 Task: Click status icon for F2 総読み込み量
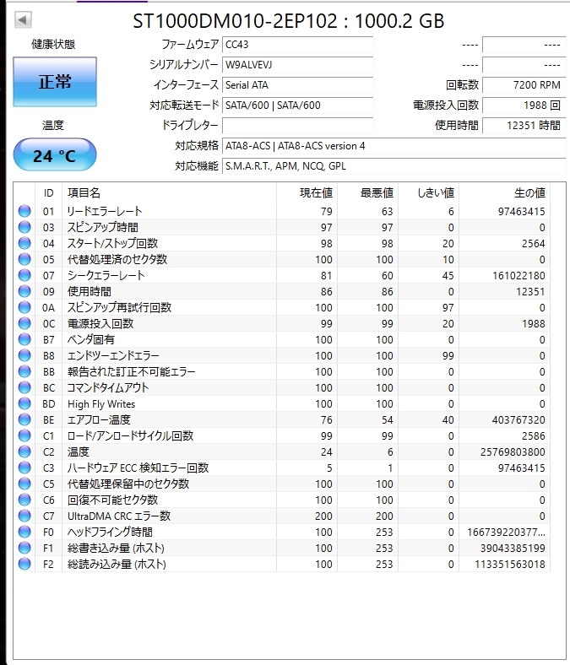coord(24,564)
